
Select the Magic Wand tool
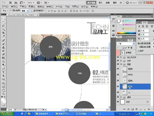pyautogui.click(x=4, y=29)
